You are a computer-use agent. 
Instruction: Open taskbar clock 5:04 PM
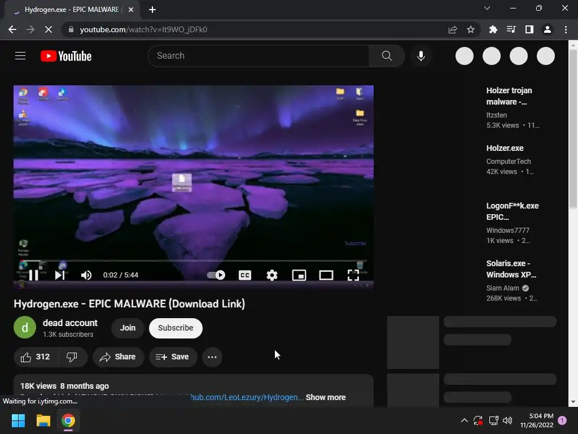tap(537, 420)
